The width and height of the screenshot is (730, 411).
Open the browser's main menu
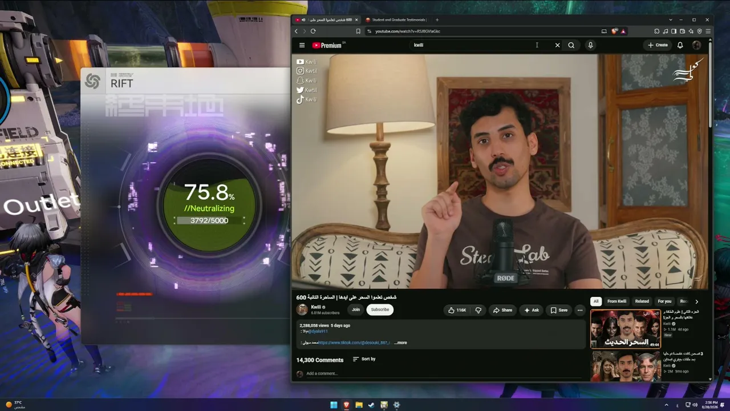(x=708, y=31)
